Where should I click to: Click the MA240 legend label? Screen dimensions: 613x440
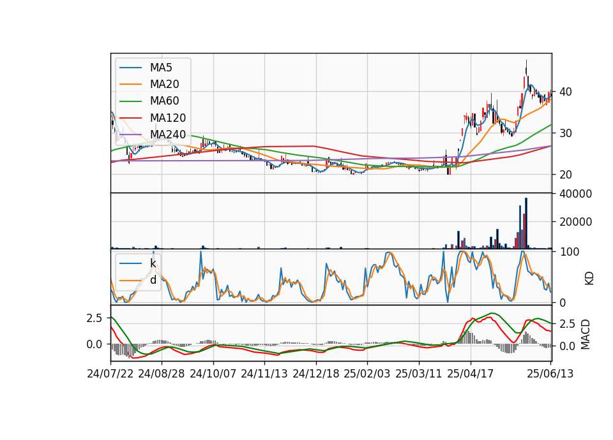pyautogui.click(x=168, y=135)
